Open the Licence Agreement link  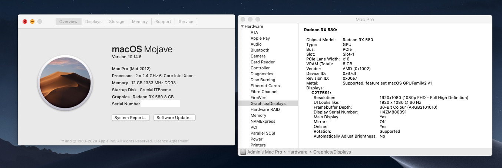click(x=171, y=141)
